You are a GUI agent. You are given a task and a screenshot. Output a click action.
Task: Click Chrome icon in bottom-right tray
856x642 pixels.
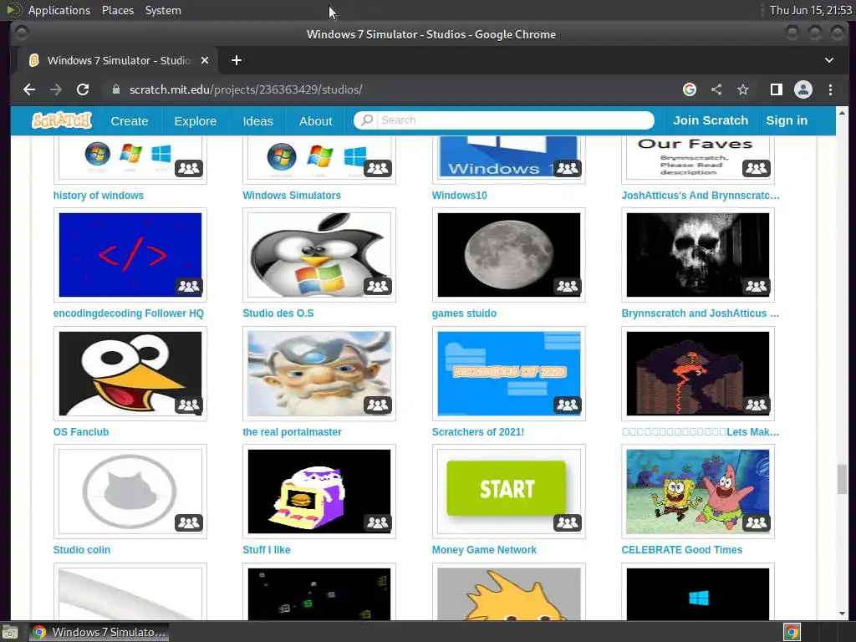tap(792, 632)
